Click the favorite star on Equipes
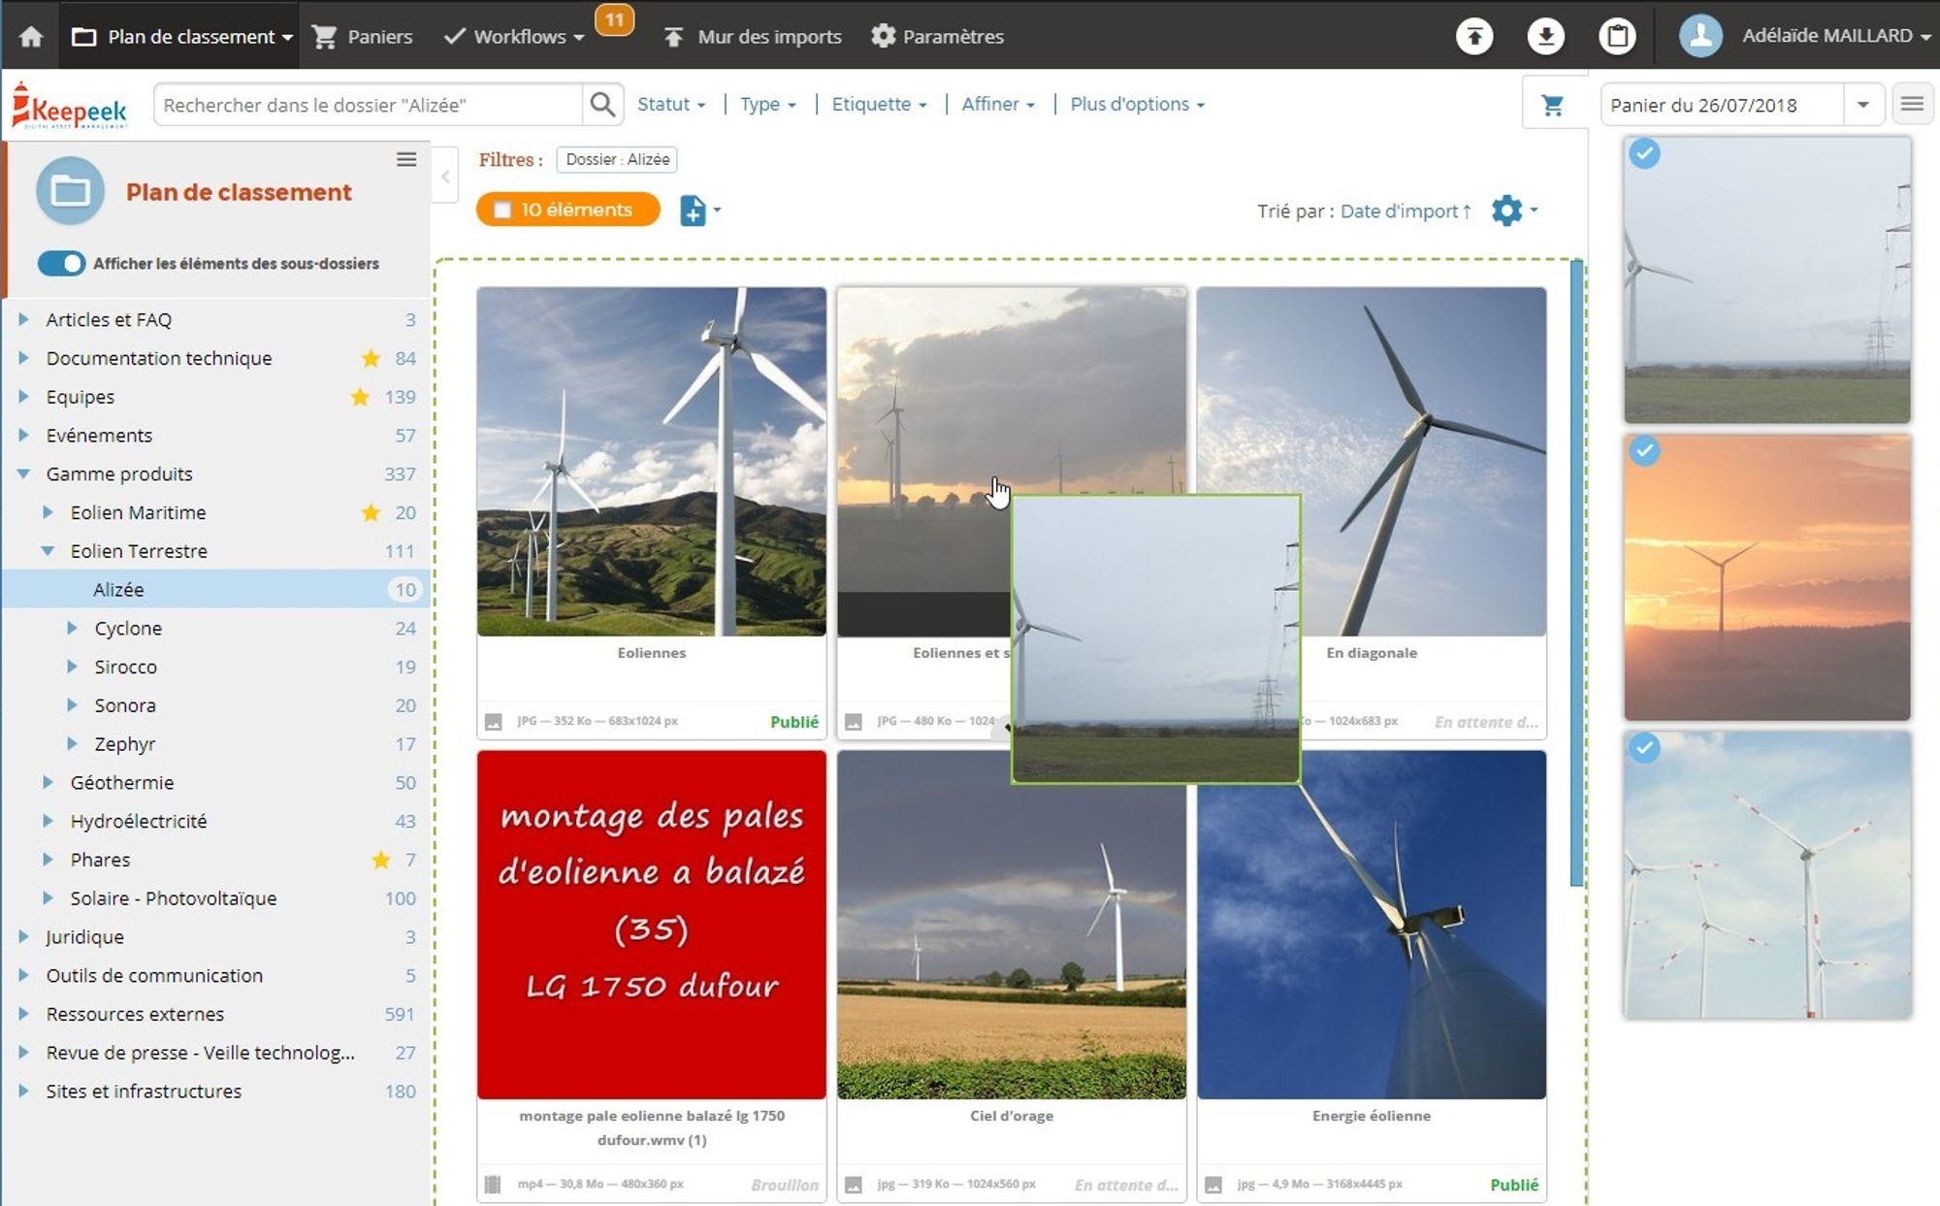 coord(360,396)
